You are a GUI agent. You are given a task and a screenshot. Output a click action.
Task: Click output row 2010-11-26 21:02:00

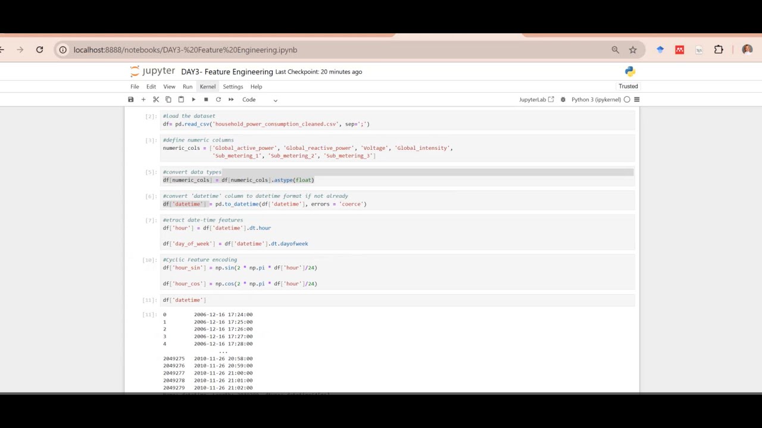[x=208, y=388]
